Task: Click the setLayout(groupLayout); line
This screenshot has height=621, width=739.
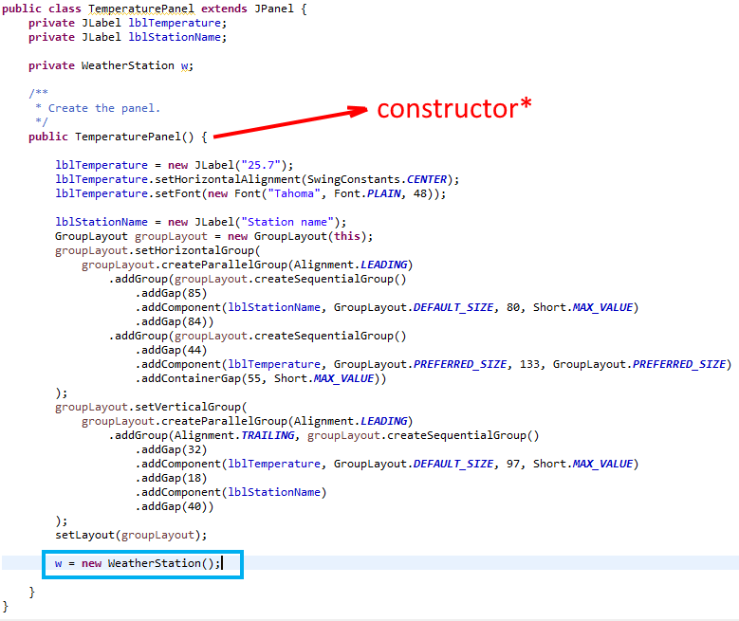Action: coord(131,536)
